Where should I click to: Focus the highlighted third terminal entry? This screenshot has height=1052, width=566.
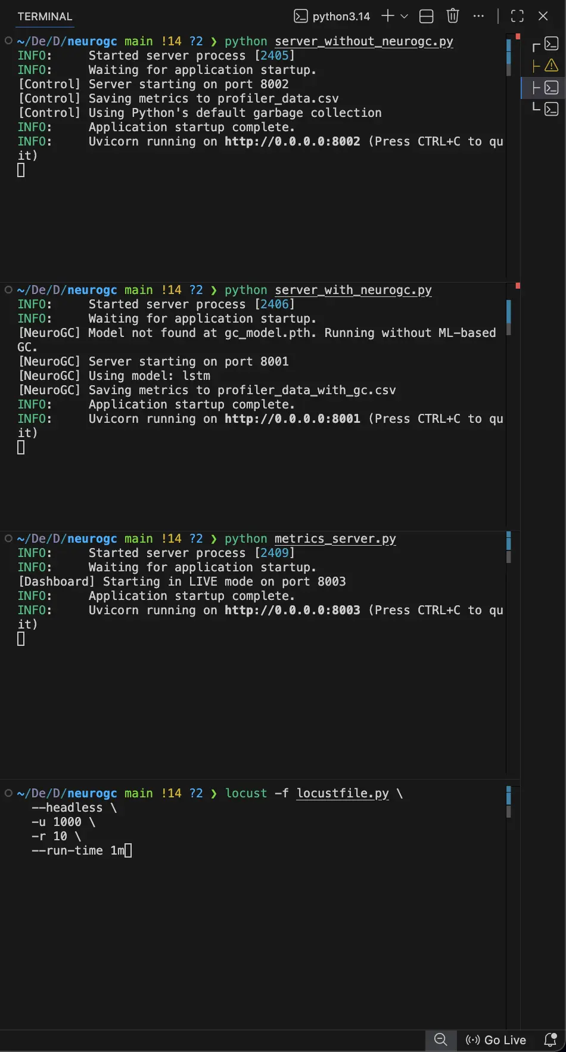[x=551, y=88]
